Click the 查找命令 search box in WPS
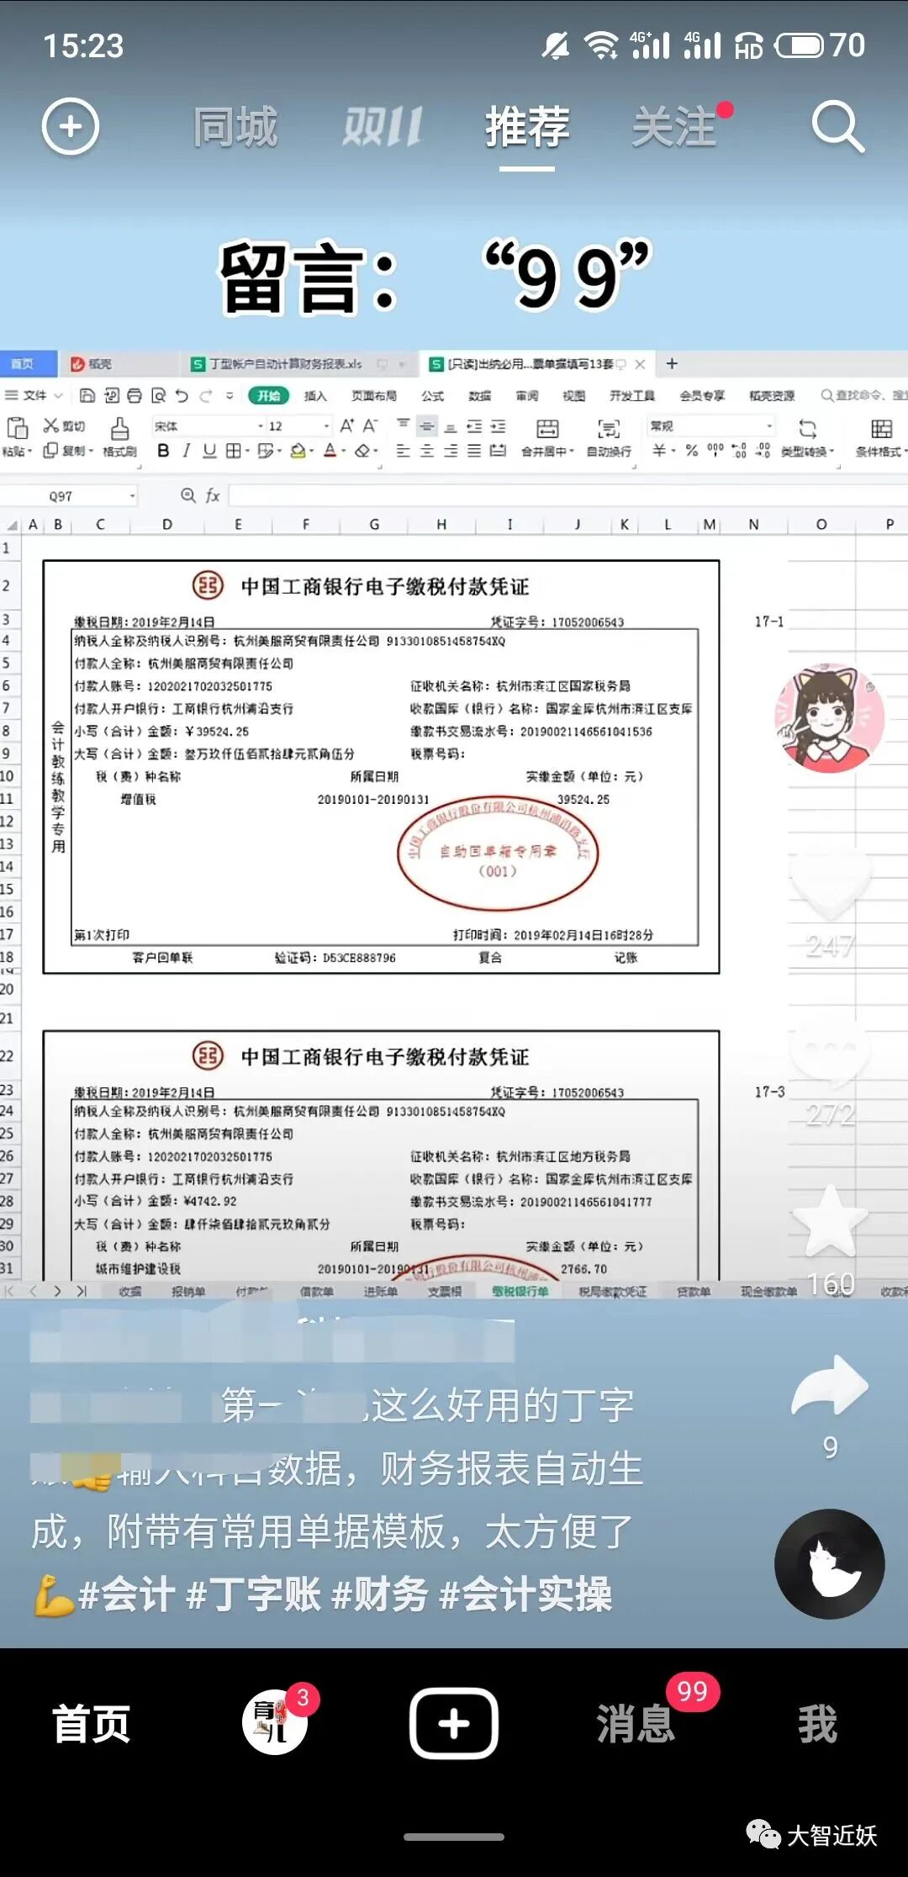 [x=863, y=395]
